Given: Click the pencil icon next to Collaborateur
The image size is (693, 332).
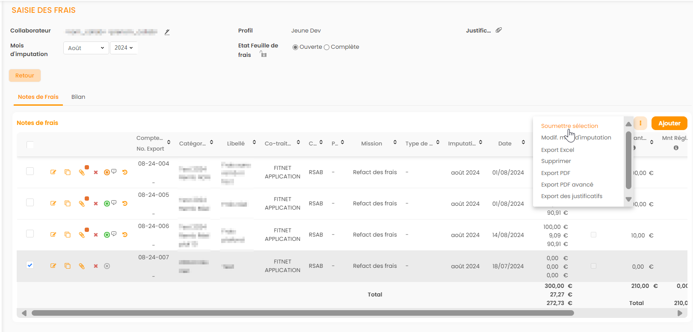Looking at the screenshot, I should pyautogui.click(x=167, y=32).
